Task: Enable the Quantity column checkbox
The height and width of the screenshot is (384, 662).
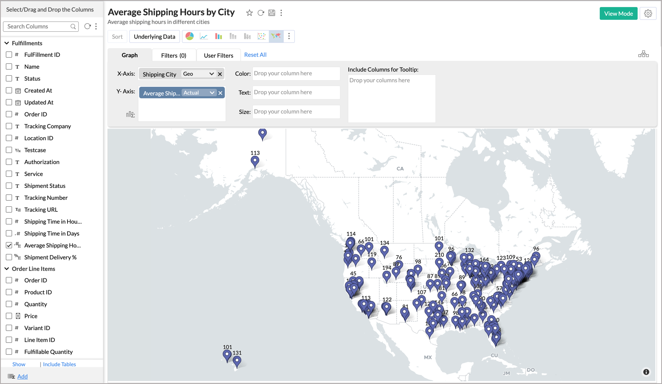Action: coord(9,304)
